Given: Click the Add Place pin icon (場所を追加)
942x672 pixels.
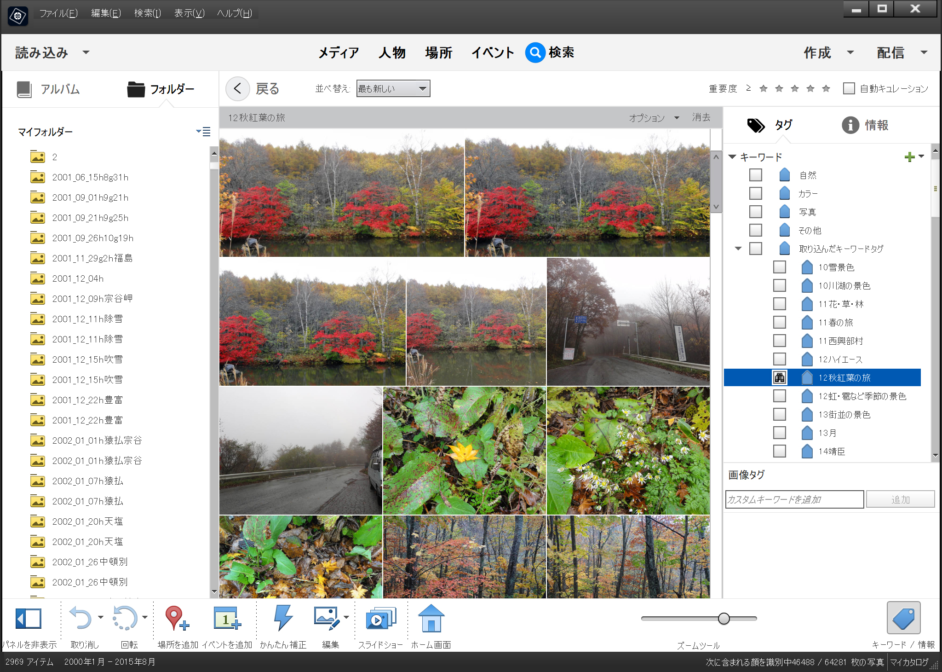Looking at the screenshot, I should [177, 618].
